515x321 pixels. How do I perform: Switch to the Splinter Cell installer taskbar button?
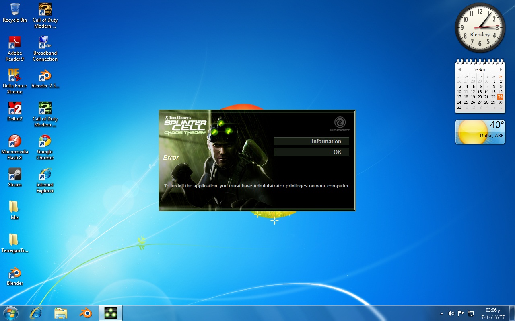[x=111, y=313]
